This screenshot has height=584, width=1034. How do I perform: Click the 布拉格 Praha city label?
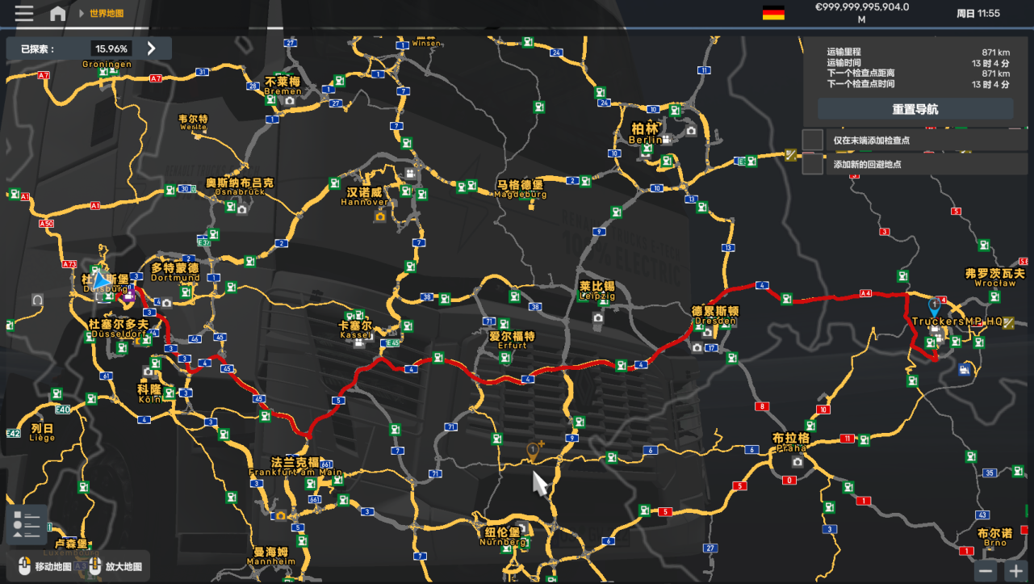790,442
